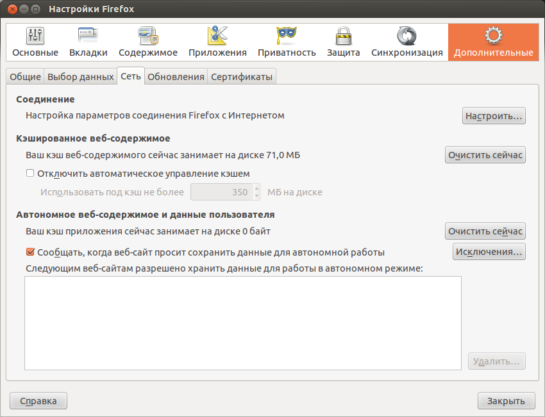Screen dimensions: 545x417
Task: Select the Сеть tab
Action: [131, 76]
